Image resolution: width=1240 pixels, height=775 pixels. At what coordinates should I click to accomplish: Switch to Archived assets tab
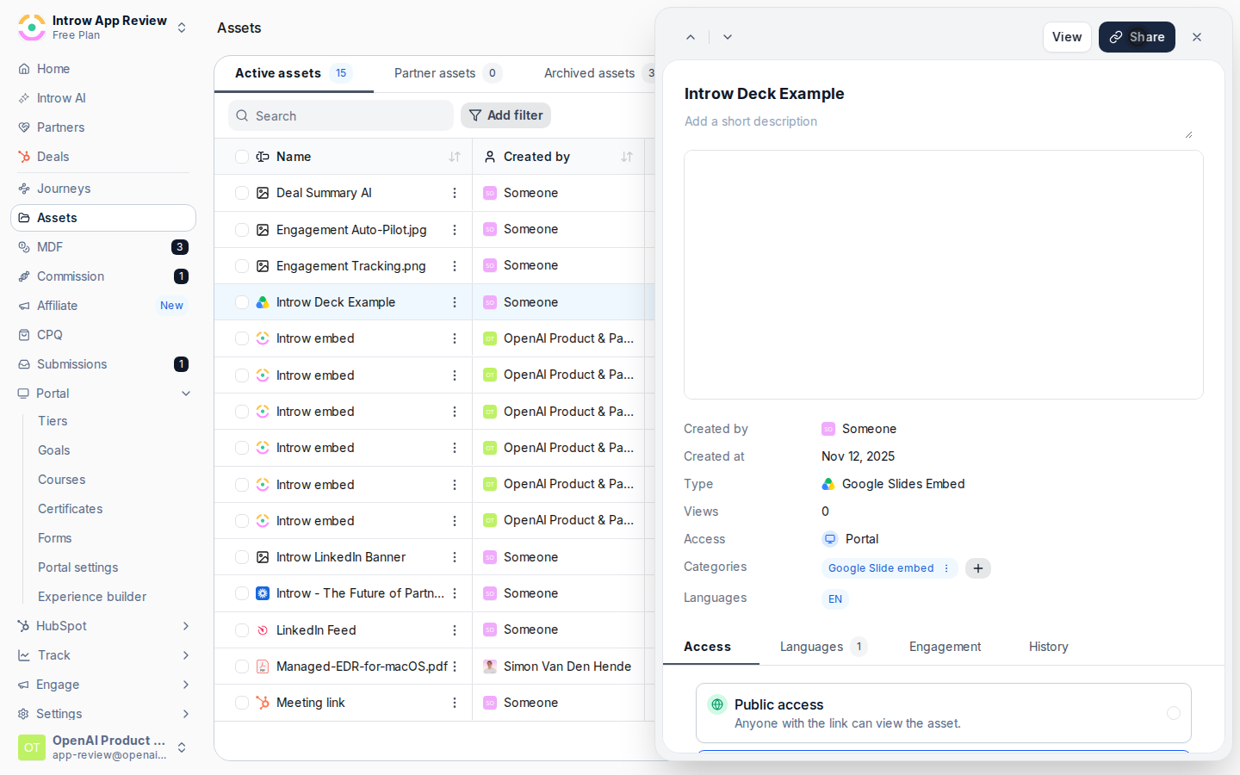(x=599, y=73)
